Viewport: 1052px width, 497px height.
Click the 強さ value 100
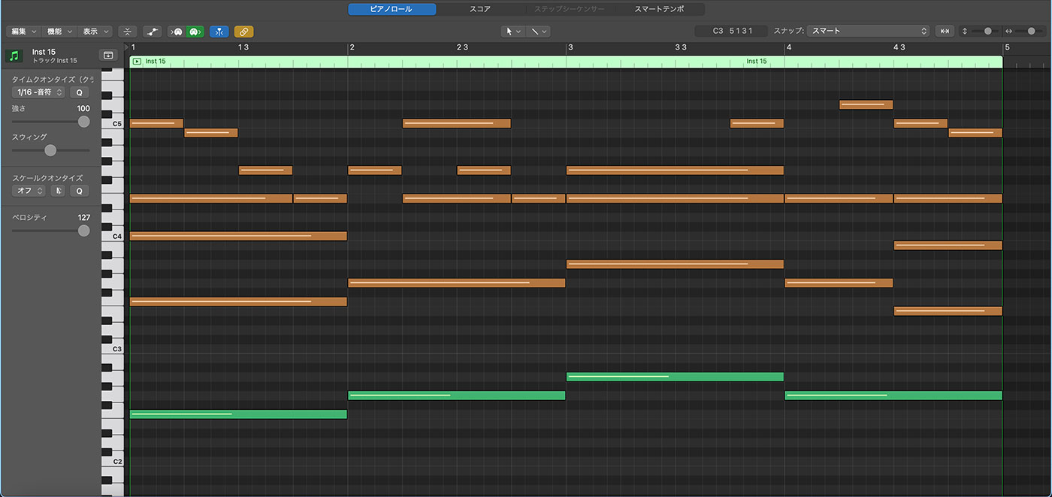[83, 109]
